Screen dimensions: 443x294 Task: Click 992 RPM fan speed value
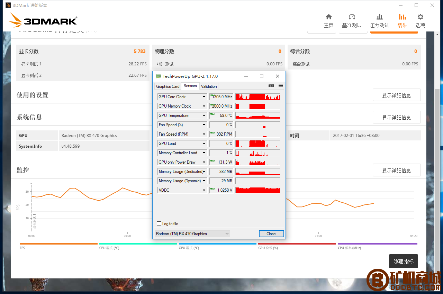pyautogui.click(x=221, y=134)
